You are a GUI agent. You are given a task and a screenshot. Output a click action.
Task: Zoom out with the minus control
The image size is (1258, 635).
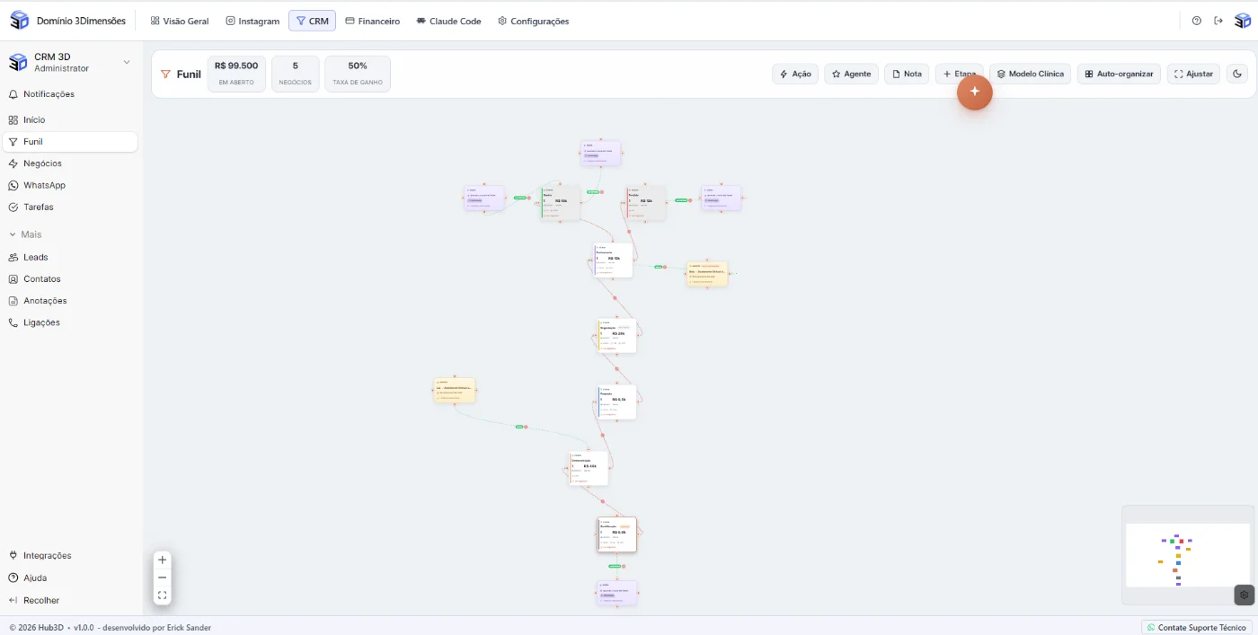162,578
